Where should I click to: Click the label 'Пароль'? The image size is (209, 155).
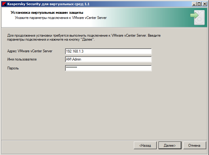pyautogui.click(x=13, y=68)
